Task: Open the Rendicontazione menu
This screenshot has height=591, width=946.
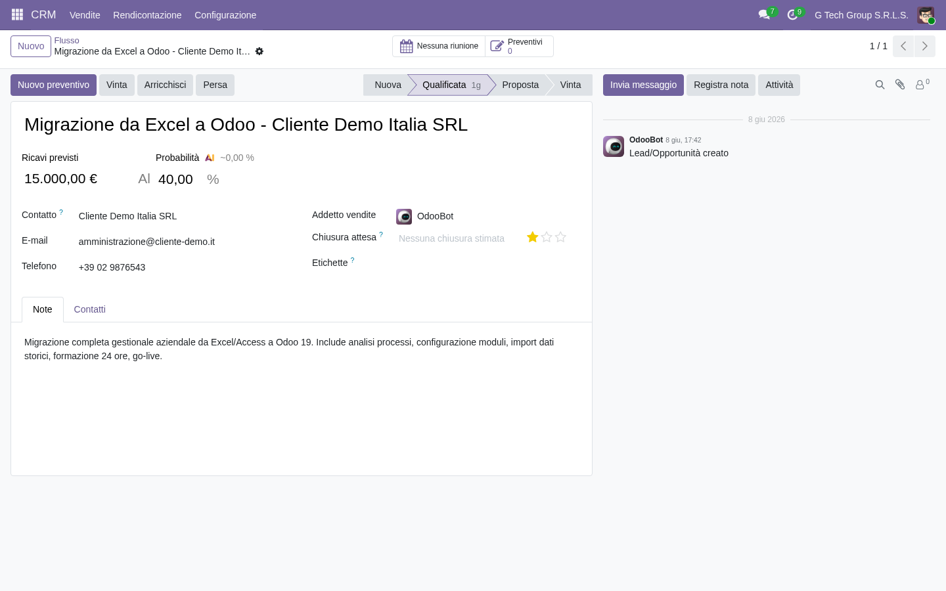Action: [x=147, y=15]
